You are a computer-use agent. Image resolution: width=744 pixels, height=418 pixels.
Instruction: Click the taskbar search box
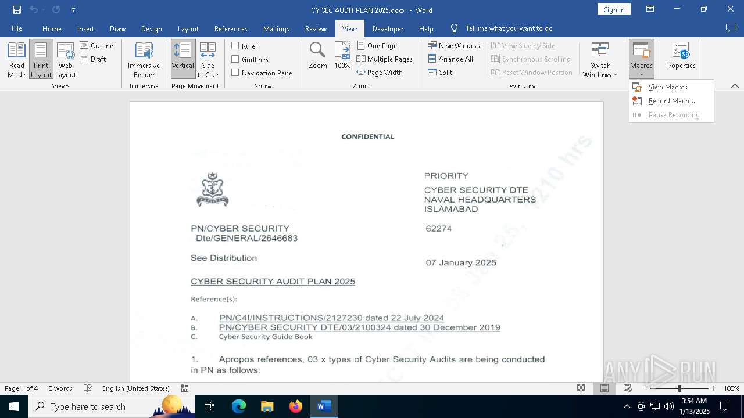(112, 406)
